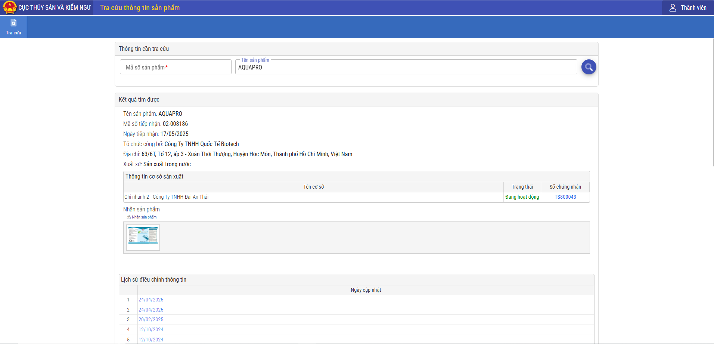The image size is (714, 344).
Task: Click the Kết quả tìm được panel header
Action: tap(357, 100)
